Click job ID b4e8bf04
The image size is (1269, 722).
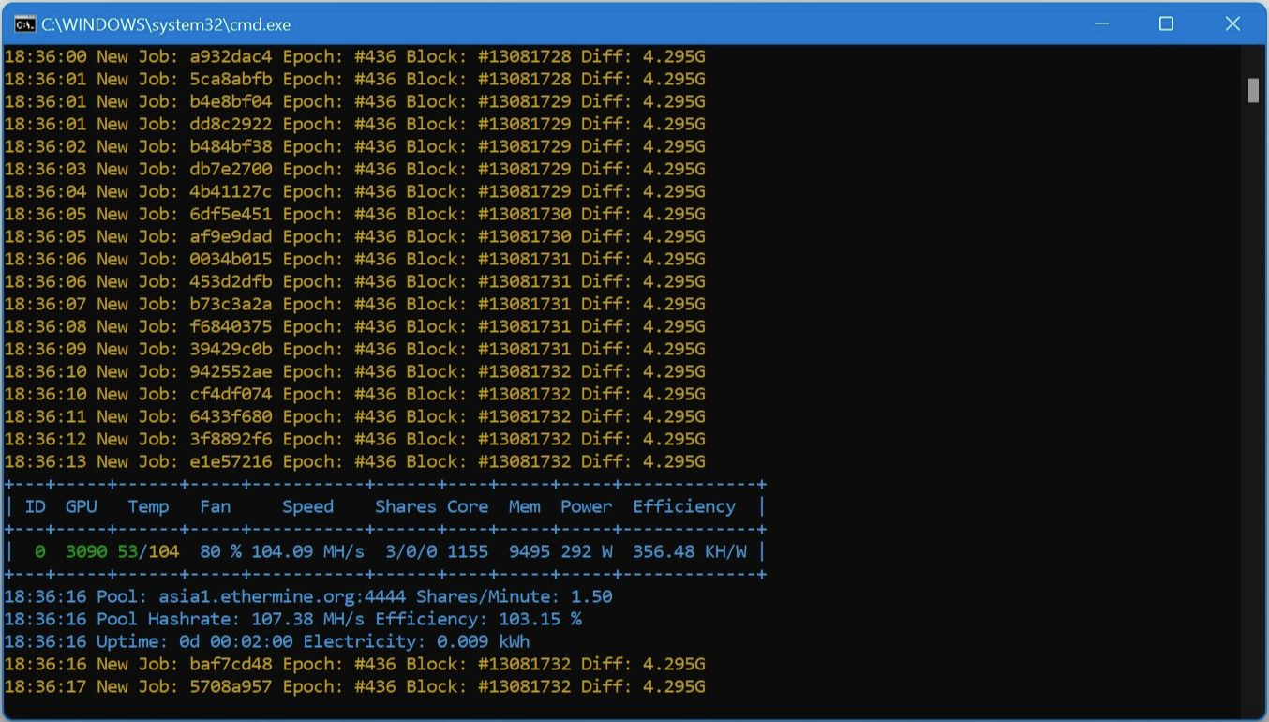[231, 101]
